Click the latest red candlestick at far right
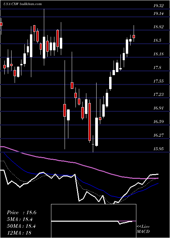This screenshot has height=238, width=170. tap(134, 36)
